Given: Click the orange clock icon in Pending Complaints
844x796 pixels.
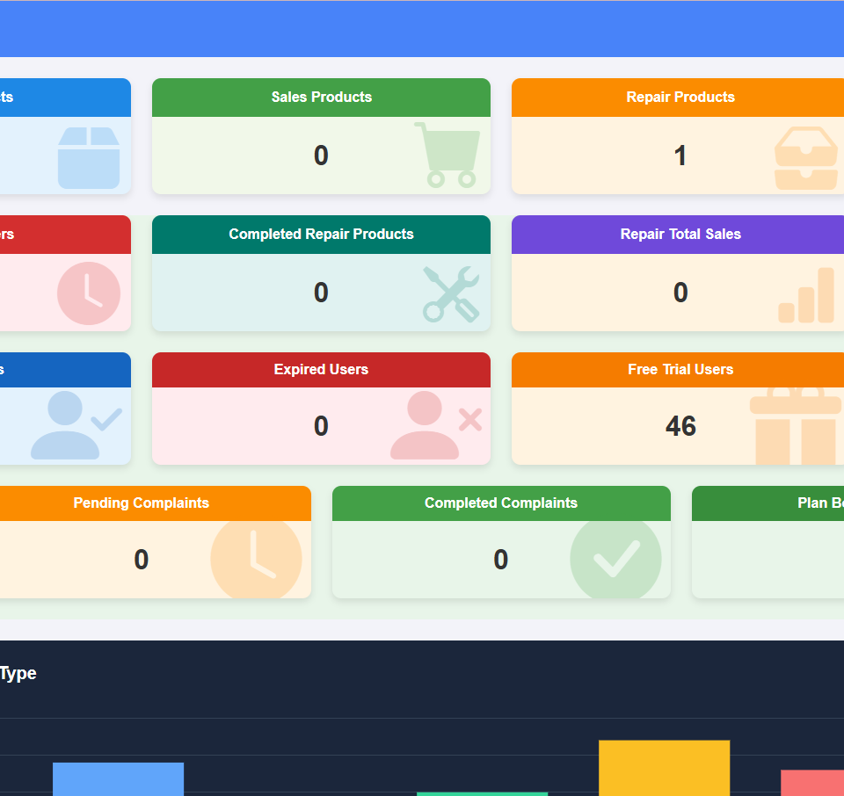Looking at the screenshot, I should click(x=256, y=559).
